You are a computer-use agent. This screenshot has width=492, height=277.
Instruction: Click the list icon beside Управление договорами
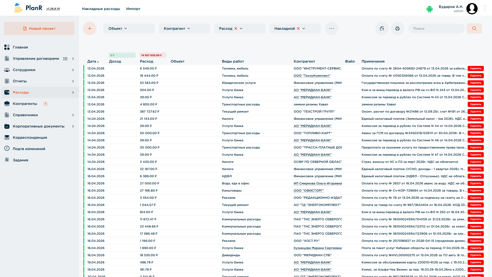pyautogui.click(x=65, y=59)
